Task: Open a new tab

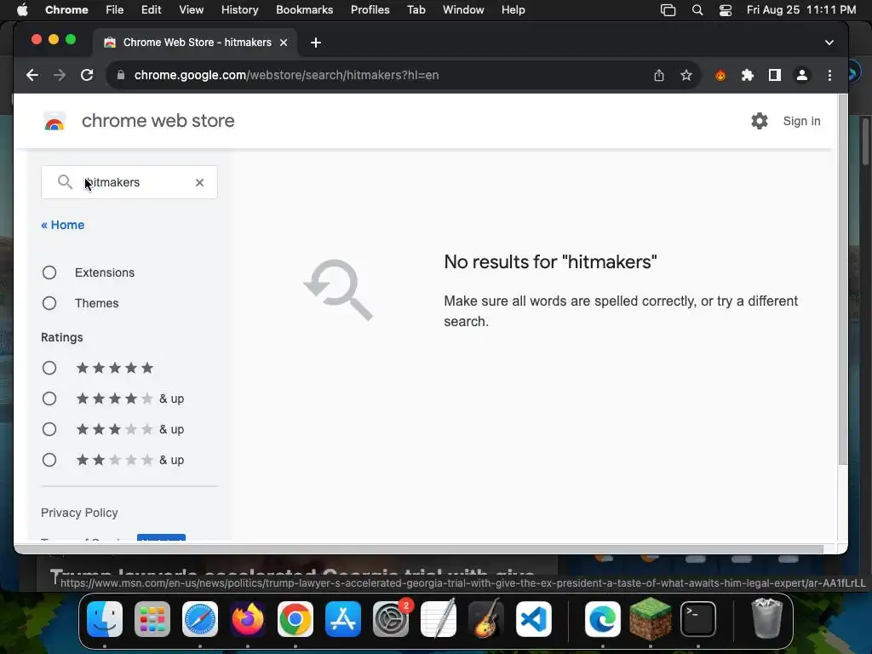Action: (316, 43)
